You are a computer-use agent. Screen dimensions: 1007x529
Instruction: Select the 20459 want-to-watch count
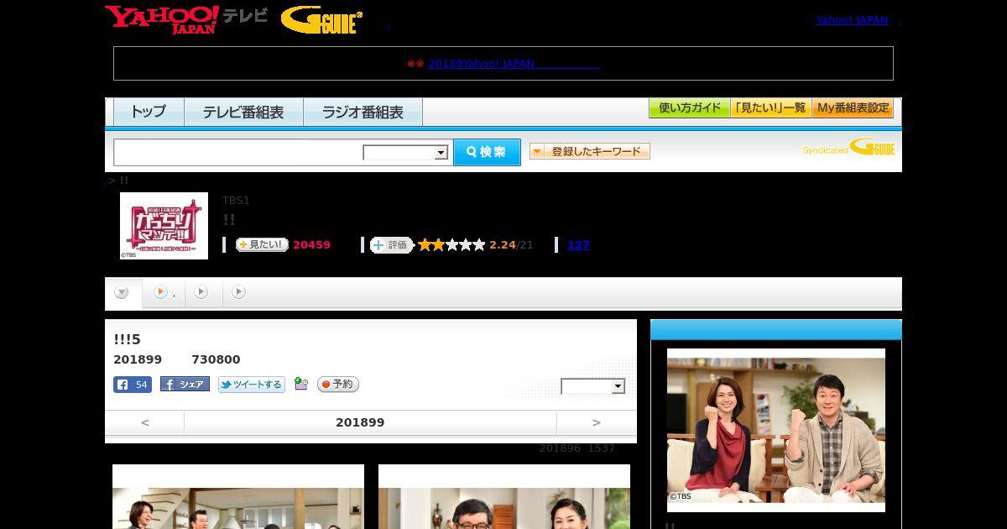tap(311, 244)
